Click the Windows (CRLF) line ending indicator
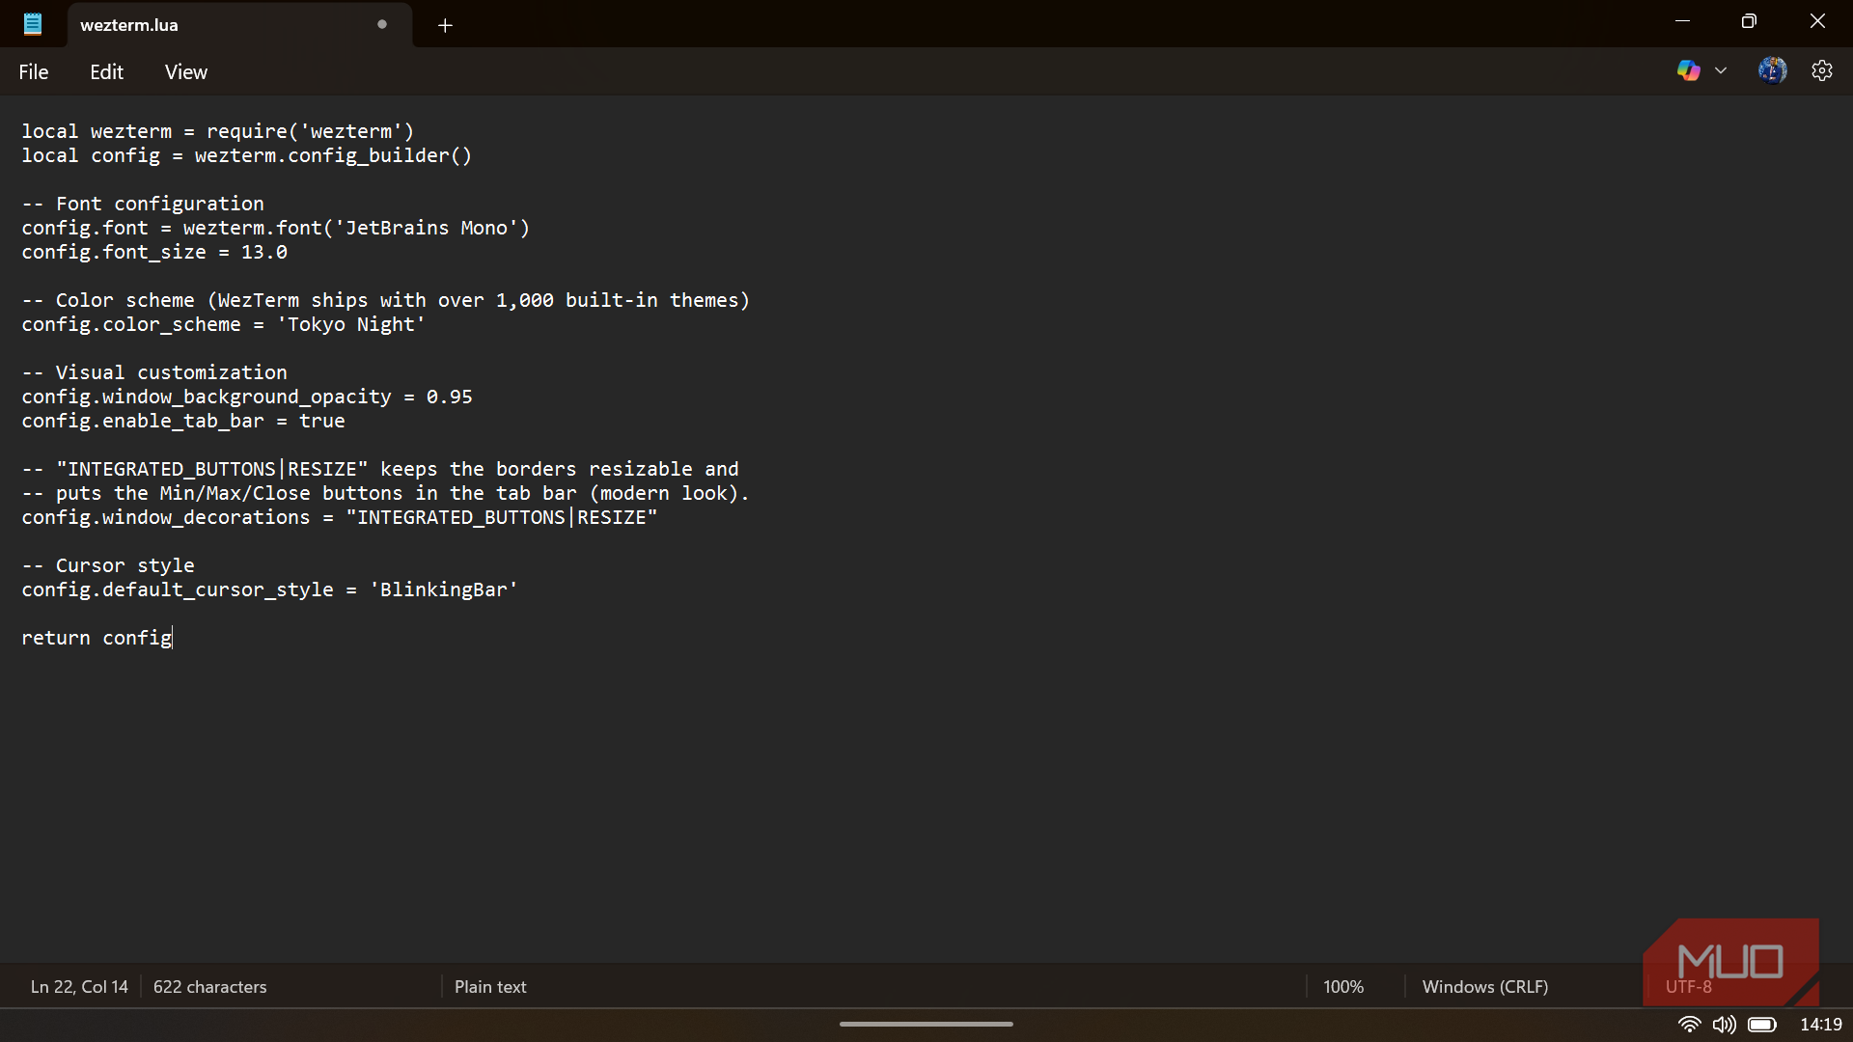The image size is (1853, 1042). (x=1485, y=987)
